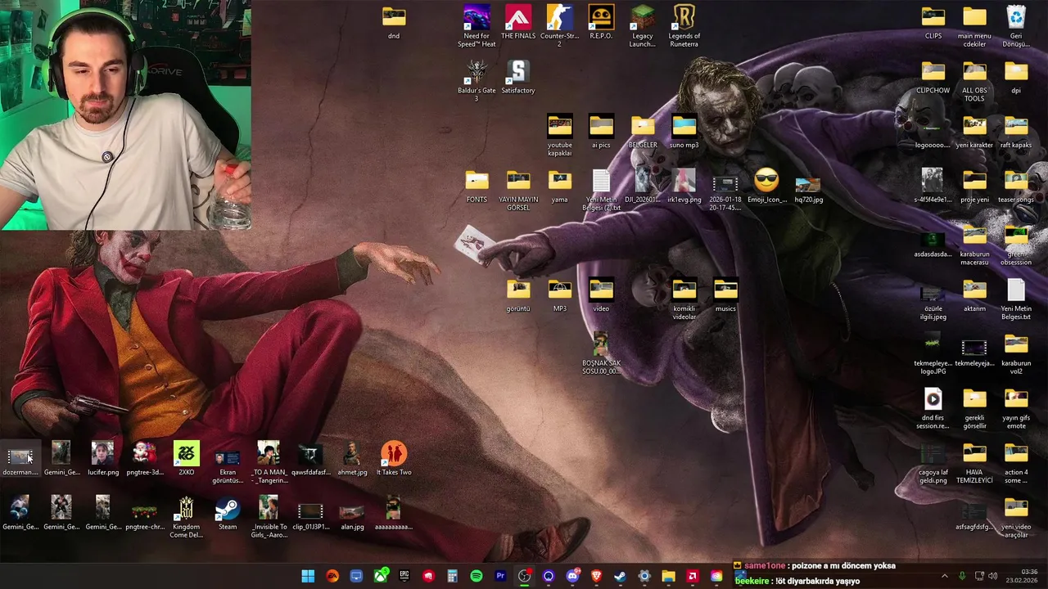Image resolution: width=1048 pixels, height=589 pixels.
Task: Select the suno mp3 folder
Action: [684, 132]
